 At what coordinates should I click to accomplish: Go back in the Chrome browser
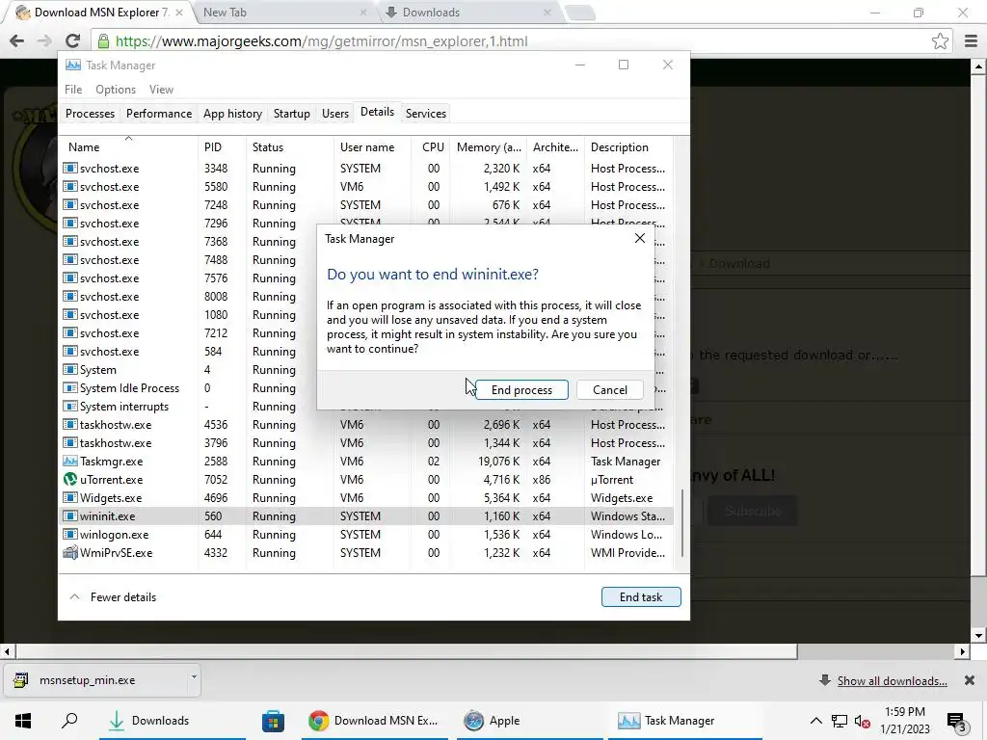(x=17, y=40)
